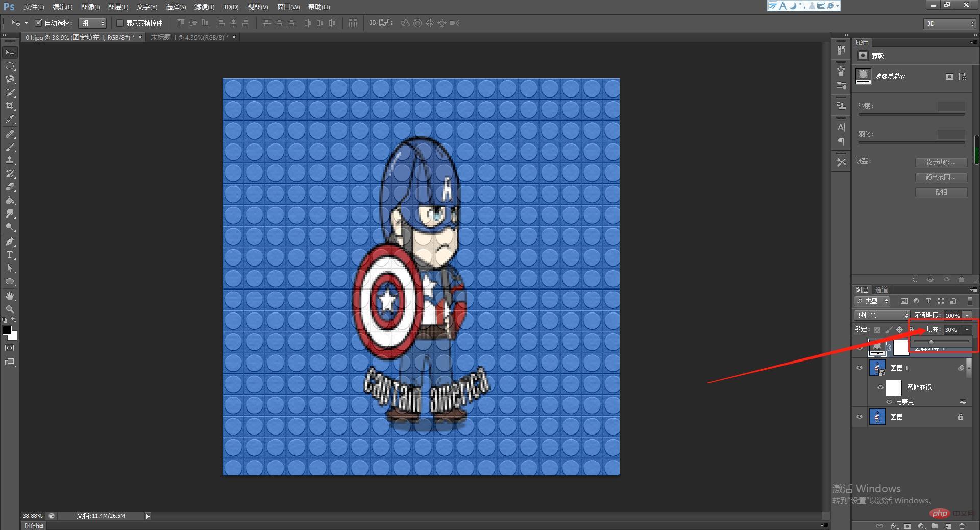The height and width of the screenshot is (530, 980).
Task: Select the Polygonal Lasso tool
Action: coord(10,79)
